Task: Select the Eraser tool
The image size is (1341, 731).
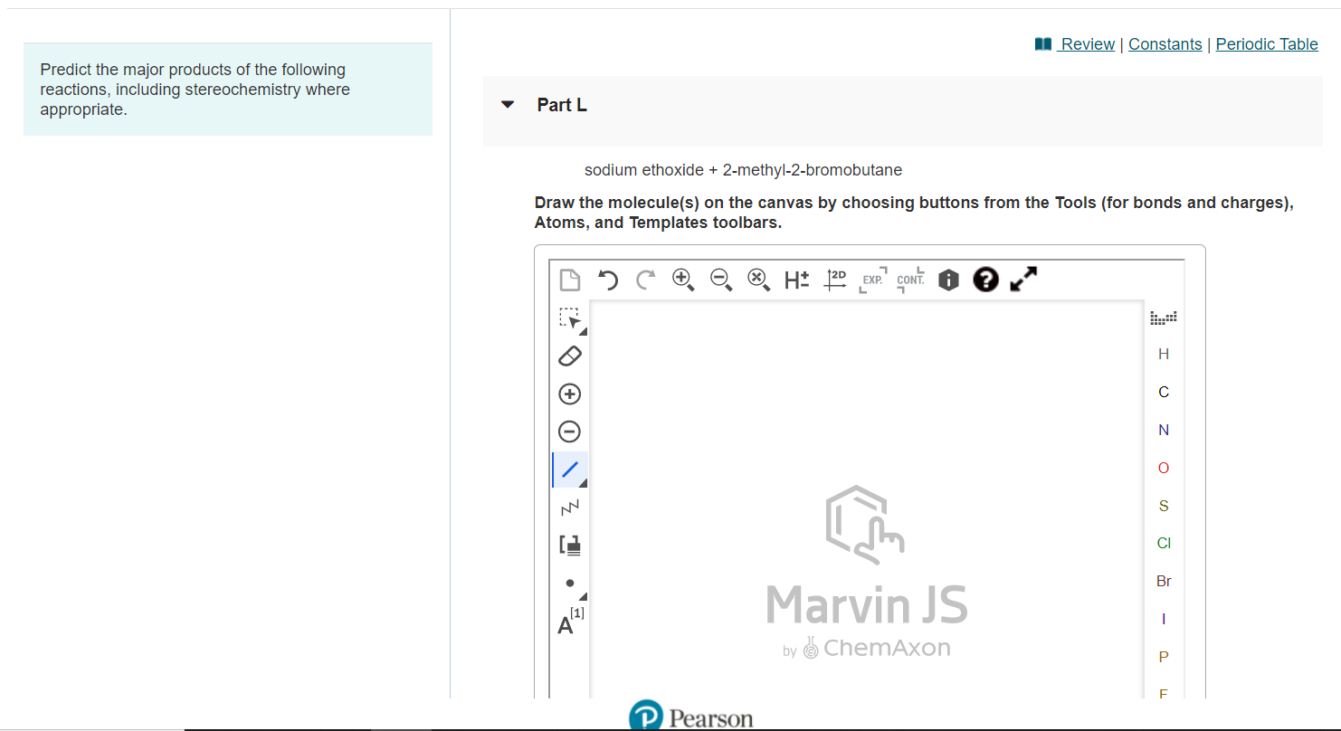Action: [569, 356]
